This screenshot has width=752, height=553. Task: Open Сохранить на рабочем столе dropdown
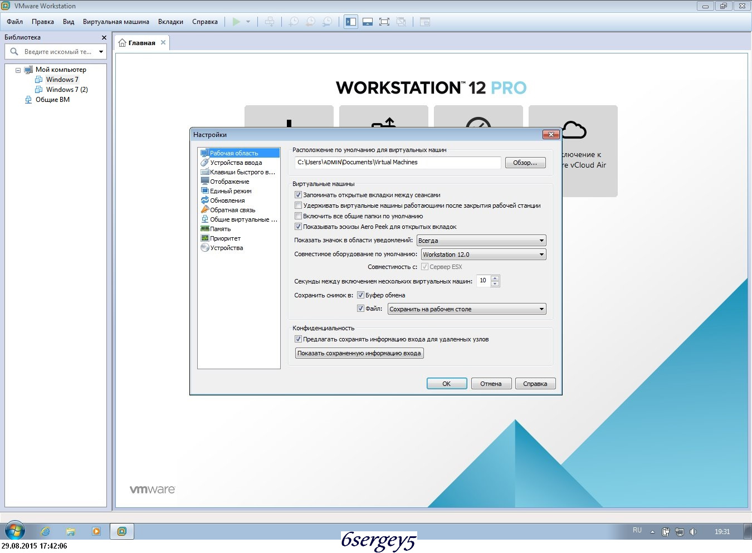tap(467, 309)
